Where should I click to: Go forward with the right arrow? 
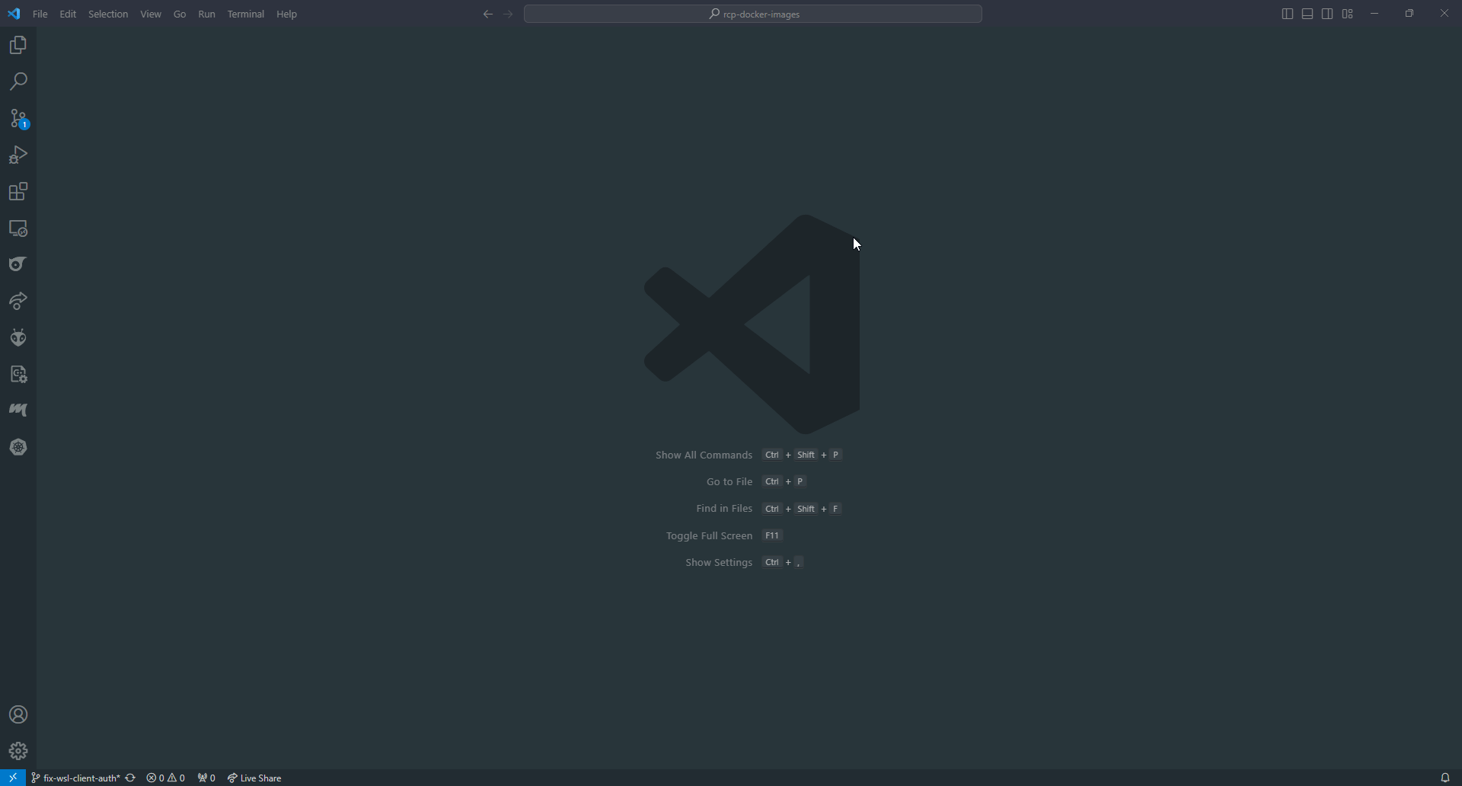pos(509,14)
